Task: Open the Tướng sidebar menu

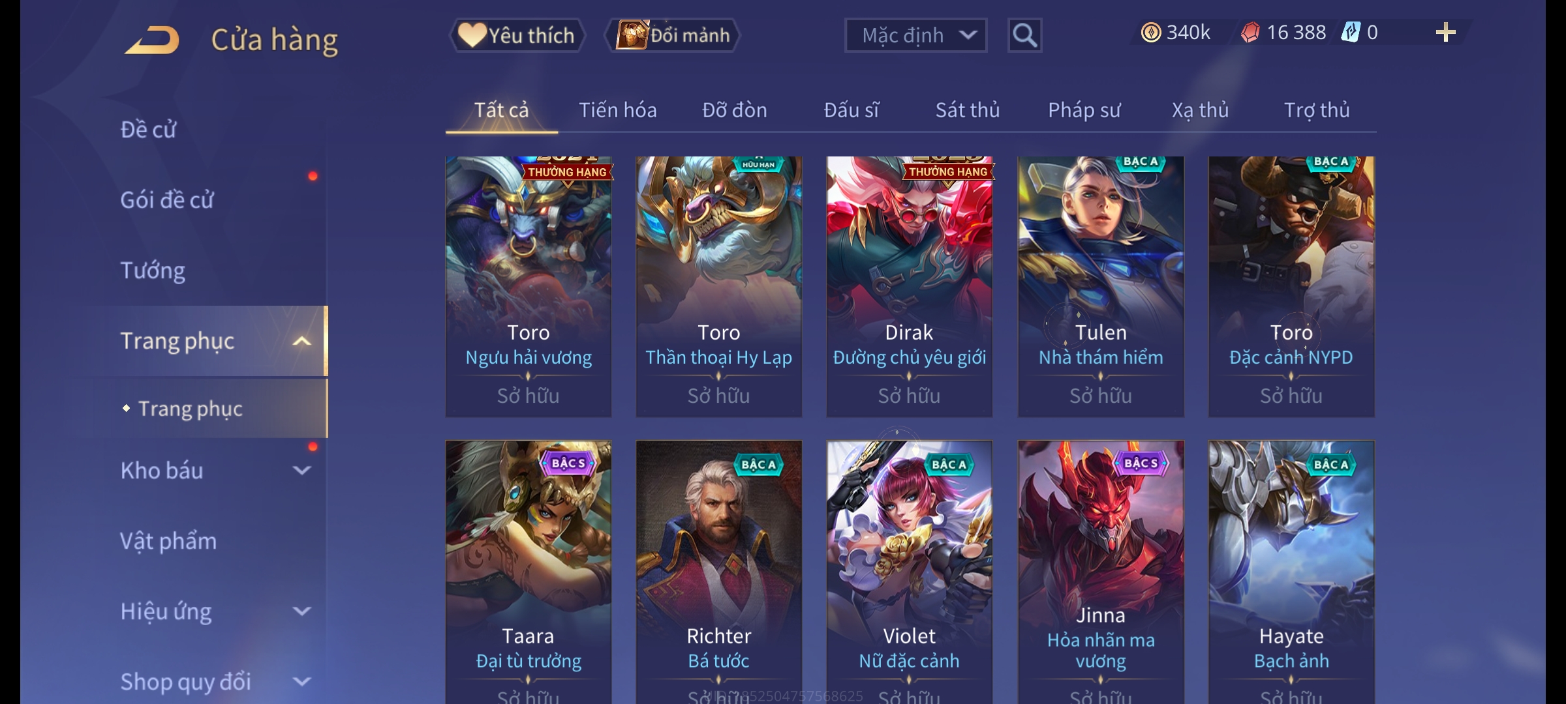Action: [x=153, y=271]
